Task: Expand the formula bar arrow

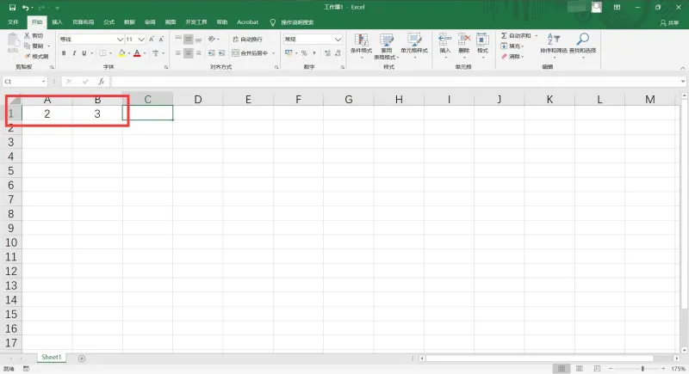Action: [682, 81]
